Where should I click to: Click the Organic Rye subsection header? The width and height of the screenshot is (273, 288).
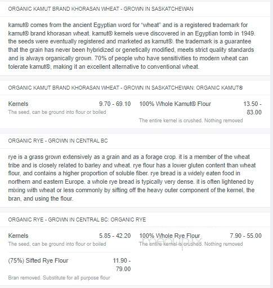tap(77, 220)
